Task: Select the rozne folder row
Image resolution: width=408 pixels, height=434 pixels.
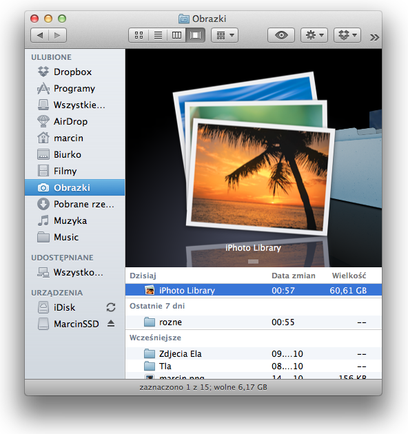Action: [x=254, y=322]
